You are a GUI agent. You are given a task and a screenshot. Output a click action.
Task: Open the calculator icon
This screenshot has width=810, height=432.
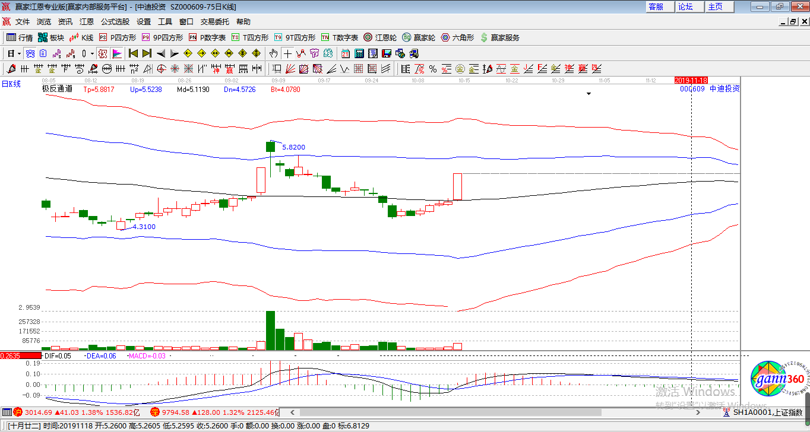tap(359, 53)
